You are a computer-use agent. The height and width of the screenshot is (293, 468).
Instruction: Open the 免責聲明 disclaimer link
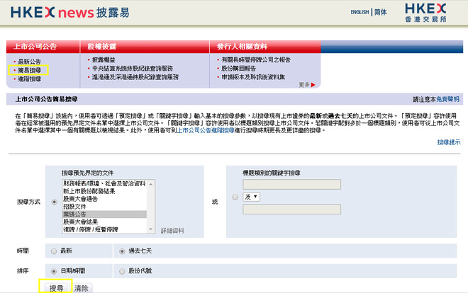click(x=448, y=99)
